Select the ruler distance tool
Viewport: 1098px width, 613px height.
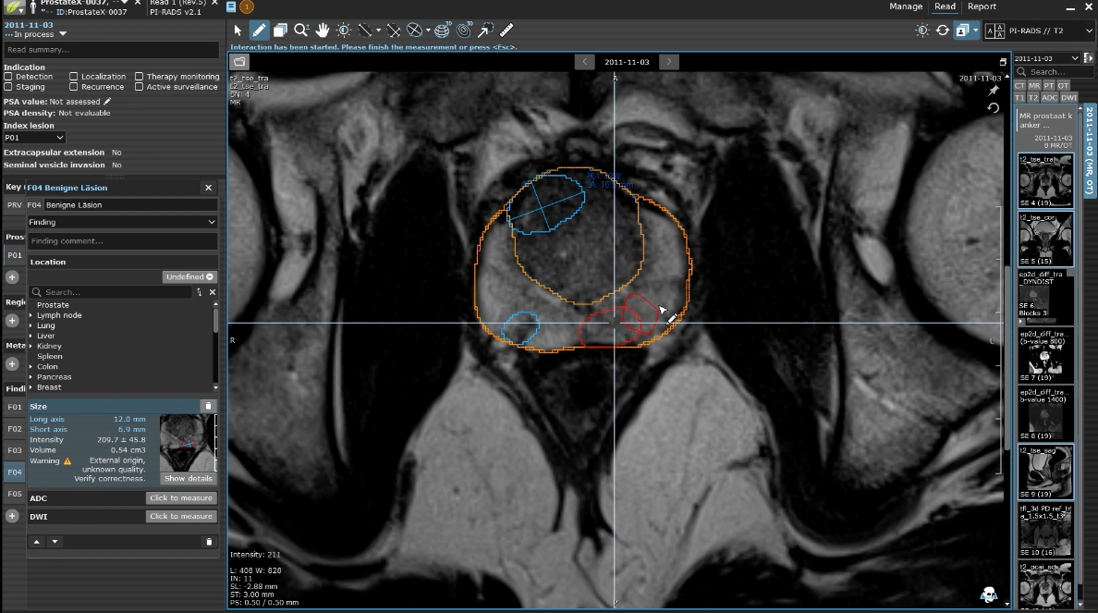[x=506, y=31]
